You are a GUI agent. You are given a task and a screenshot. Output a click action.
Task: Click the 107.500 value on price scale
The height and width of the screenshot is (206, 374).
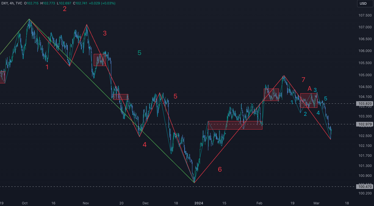click(365, 15)
